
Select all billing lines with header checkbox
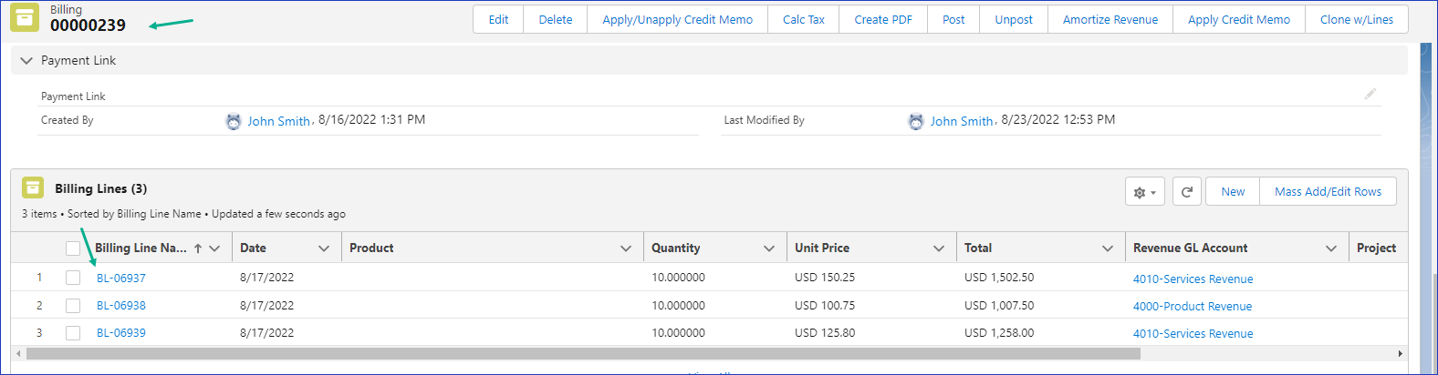73,248
